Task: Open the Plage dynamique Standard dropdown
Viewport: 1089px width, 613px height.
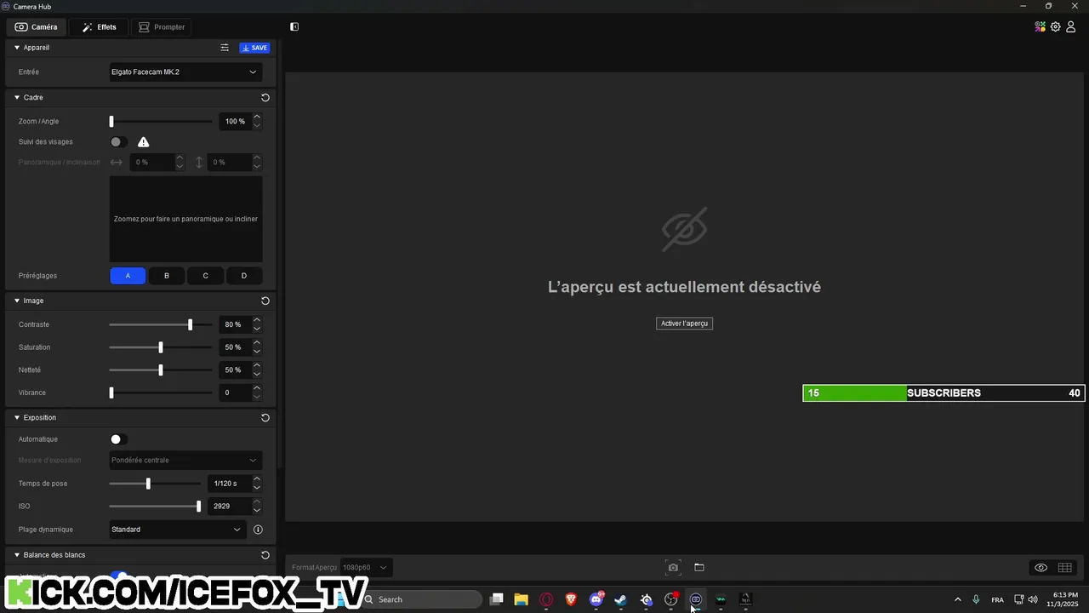Action: pyautogui.click(x=178, y=530)
